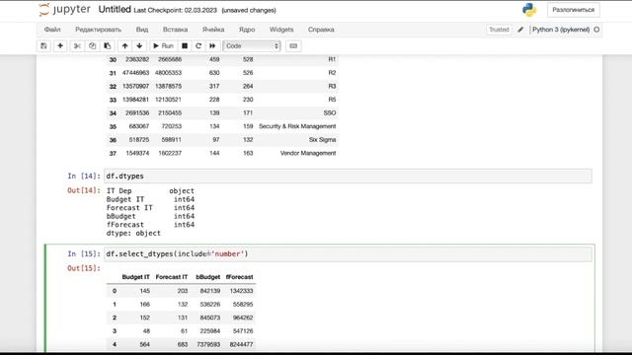The height and width of the screenshot is (355, 632).
Task: Open the Редактировать menu
Action: tap(98, 30)
